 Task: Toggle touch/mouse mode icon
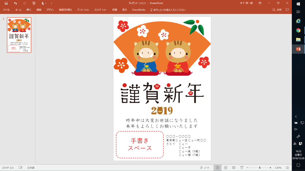[x=43, y=3]
